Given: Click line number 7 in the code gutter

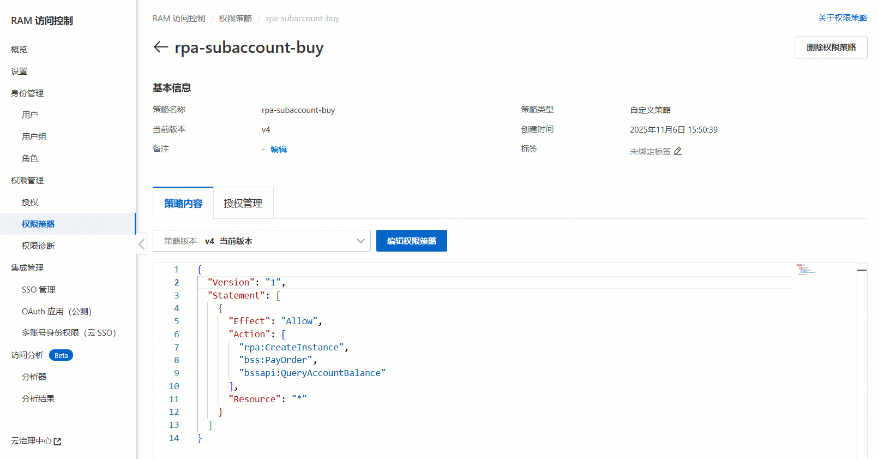Looking at the screenshot, I should click(x=176, y=347).
